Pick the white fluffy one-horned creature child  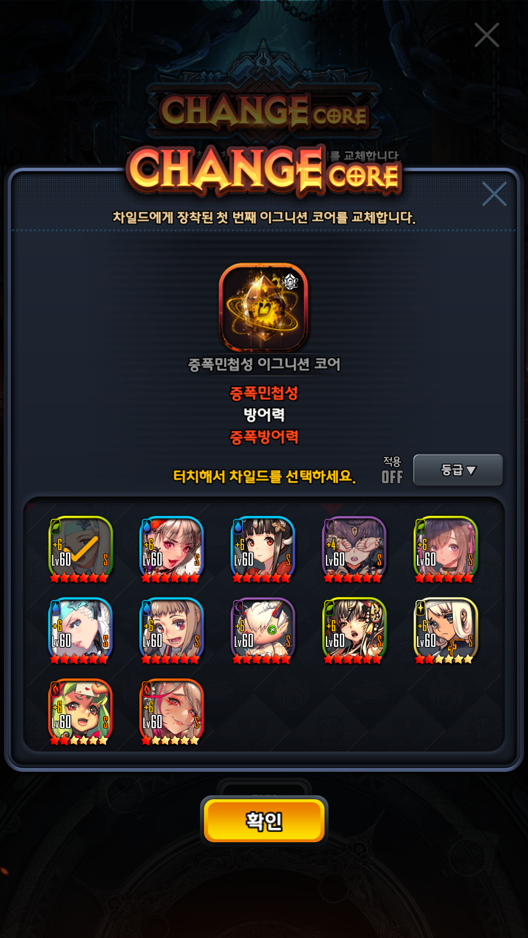(263, 630)
